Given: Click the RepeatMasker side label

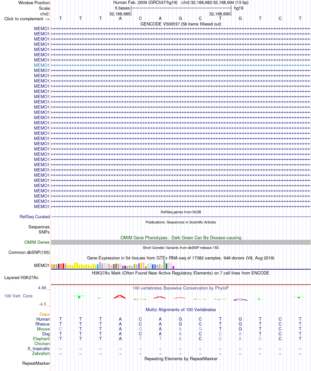Looking at the screenshot, I should coord(36,363).
